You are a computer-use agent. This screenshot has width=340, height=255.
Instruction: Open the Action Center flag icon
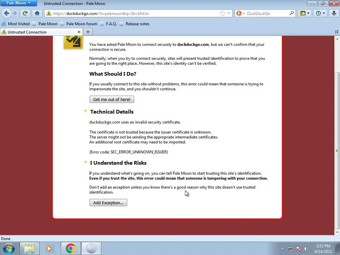pos(298,249)
